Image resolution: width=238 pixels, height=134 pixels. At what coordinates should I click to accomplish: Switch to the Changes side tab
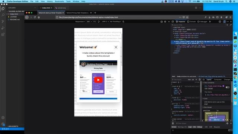click(x=227, y=80)
